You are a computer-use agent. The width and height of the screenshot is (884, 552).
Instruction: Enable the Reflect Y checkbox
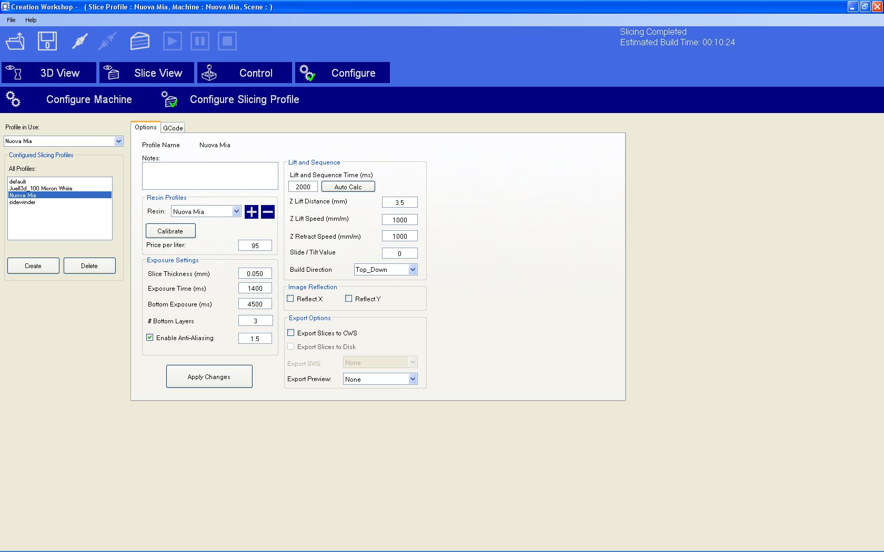tap(349, 299)
